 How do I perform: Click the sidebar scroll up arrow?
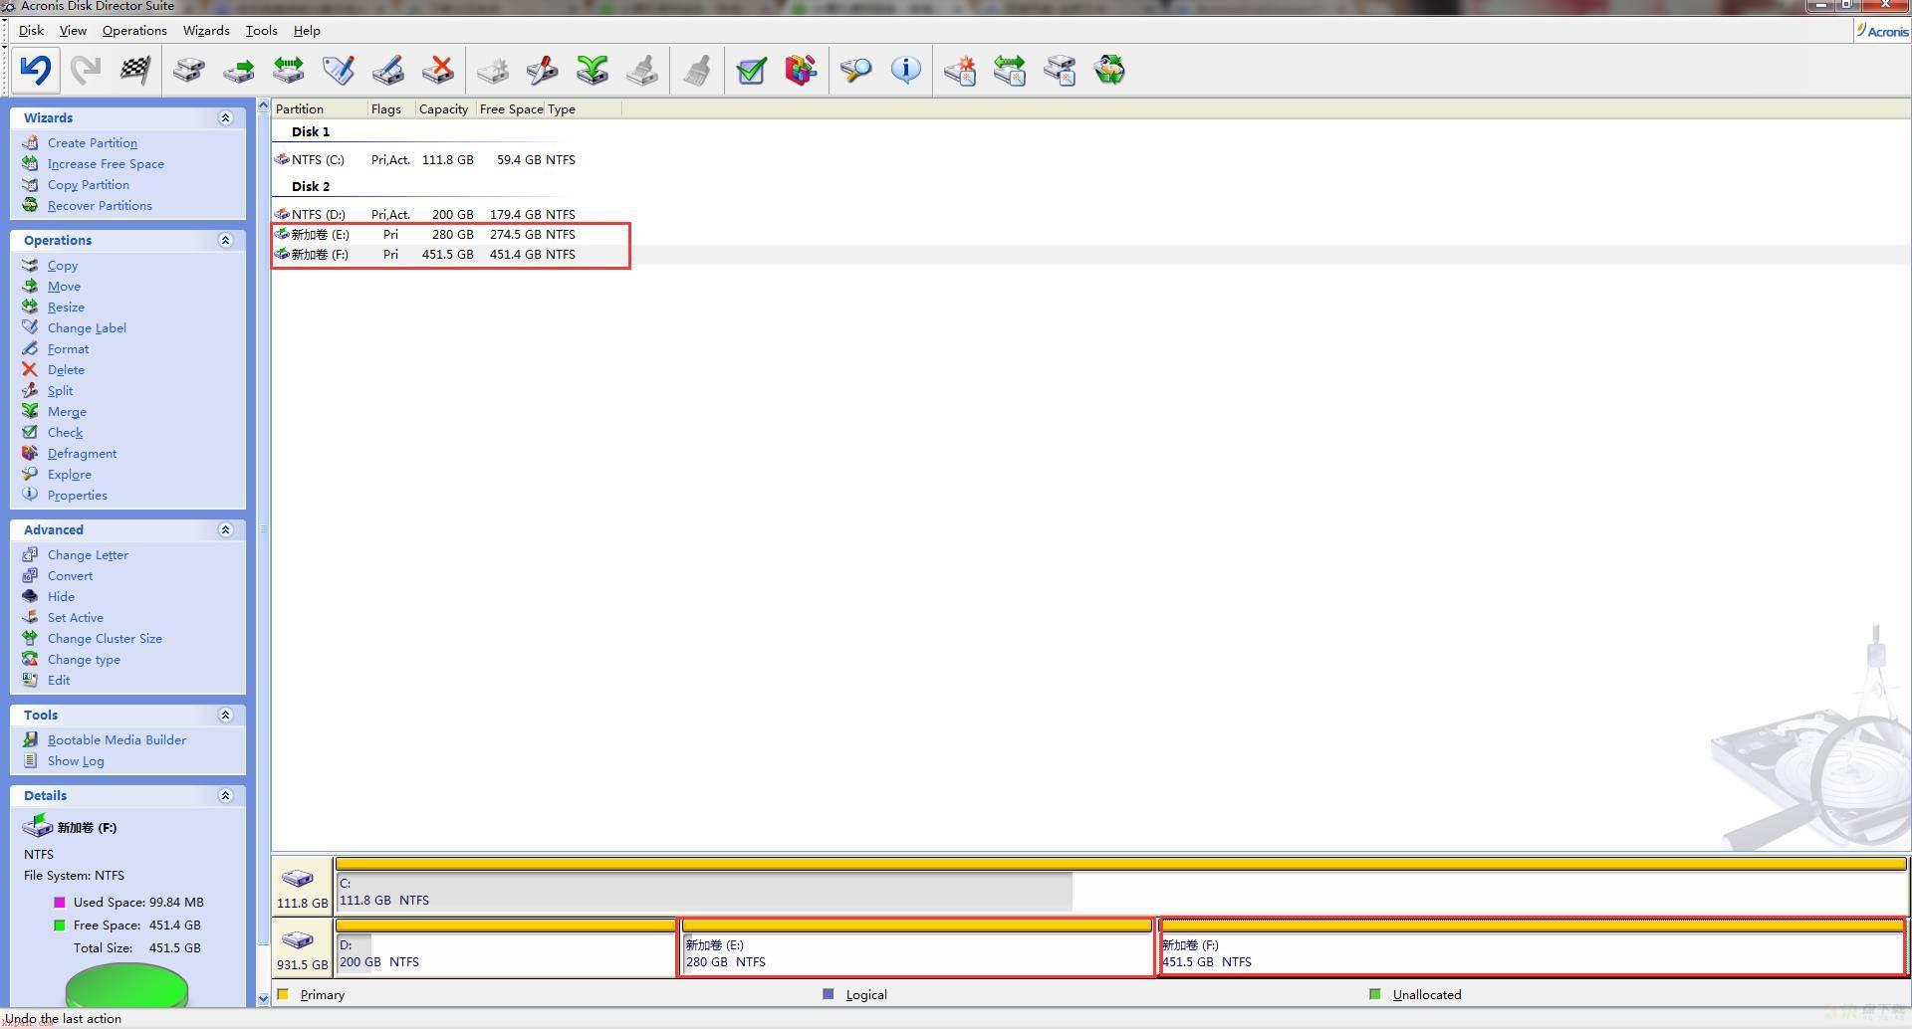pos(263,105)
